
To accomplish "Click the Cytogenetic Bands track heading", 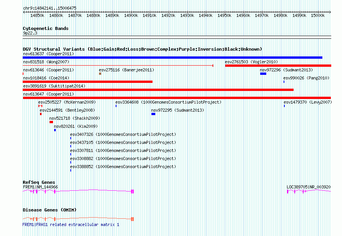I will pyautogui.click(x=46, y=28).
